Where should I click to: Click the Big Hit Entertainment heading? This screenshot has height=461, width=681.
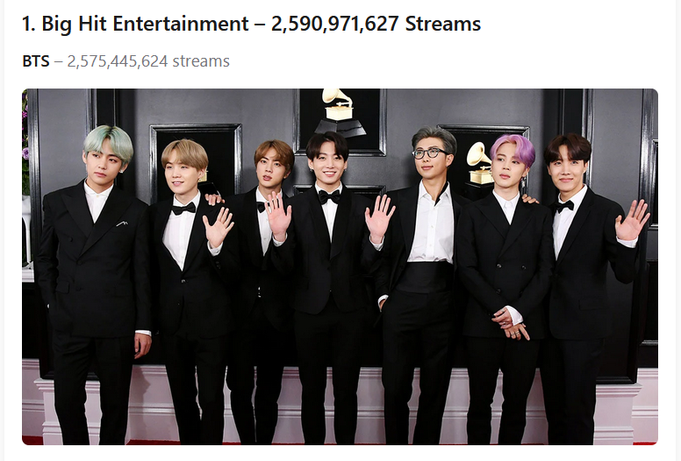click(x=251, y=24)
